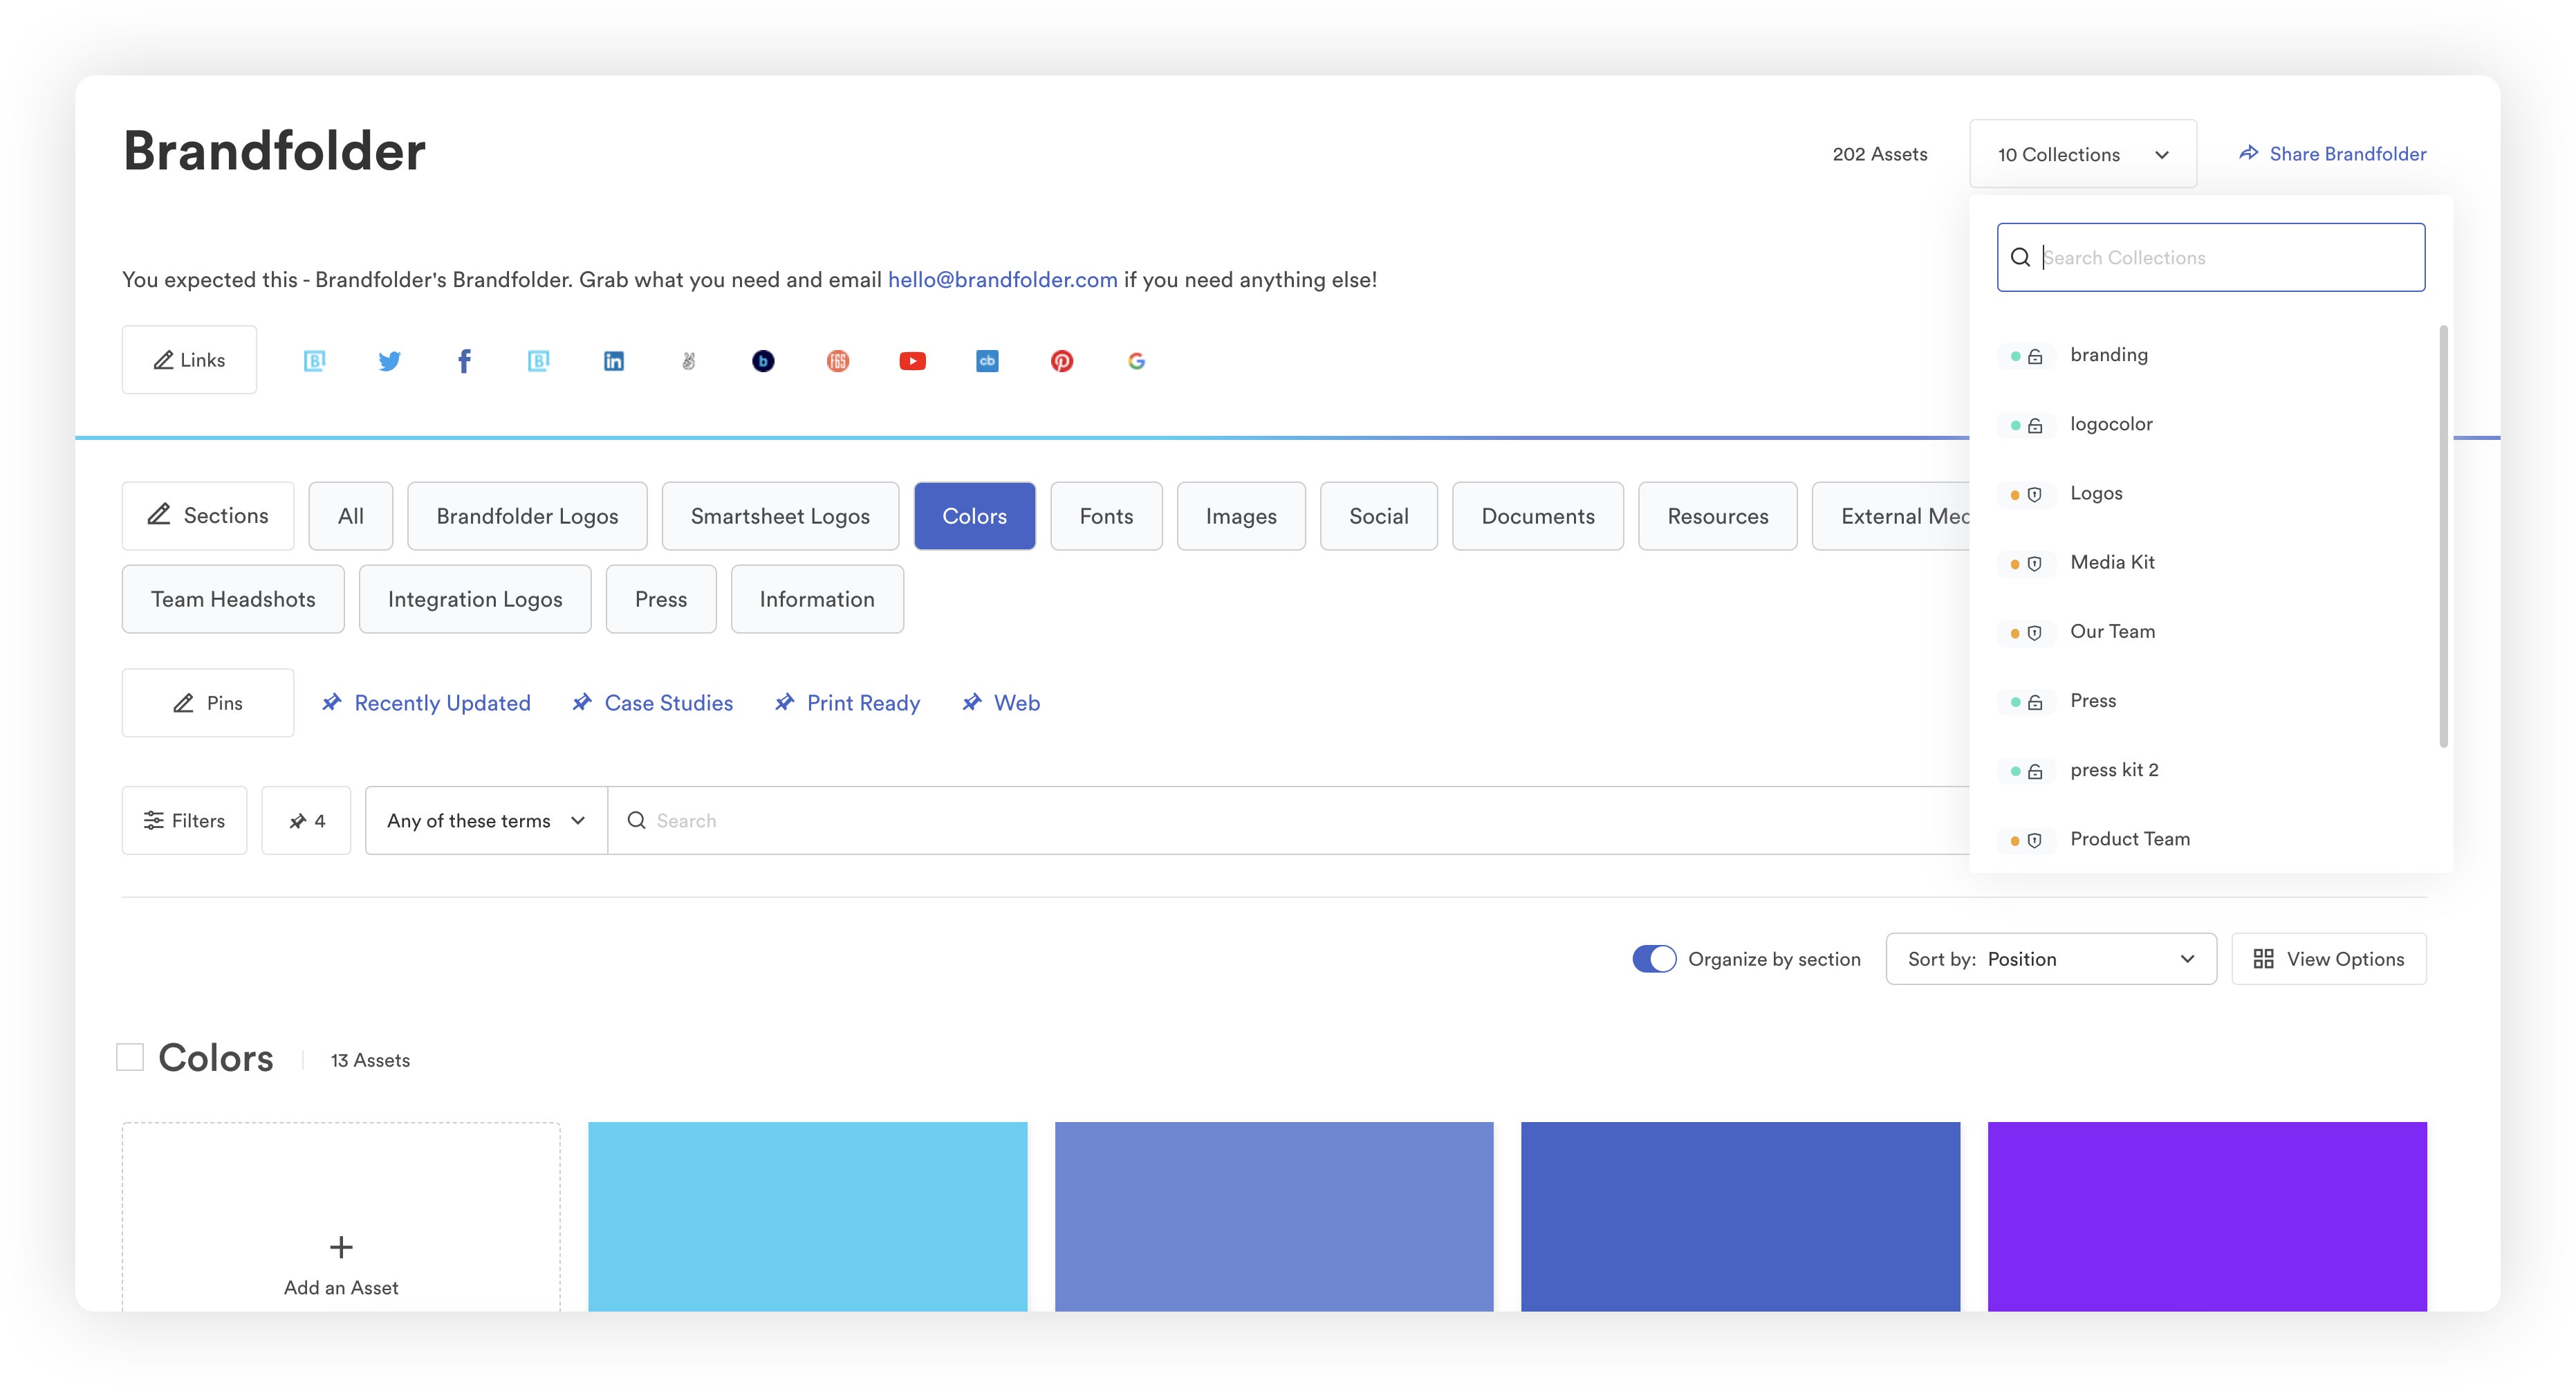The width and height of the screenshot is (2576, 1387).
Task: Select the All section tab
Action: pos(350,516)
